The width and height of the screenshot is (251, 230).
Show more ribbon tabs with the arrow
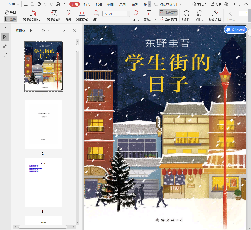pos(149,4)
